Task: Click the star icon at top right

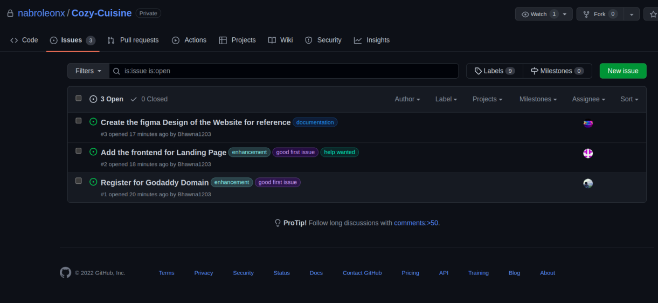Action: (x=653, y=14)
